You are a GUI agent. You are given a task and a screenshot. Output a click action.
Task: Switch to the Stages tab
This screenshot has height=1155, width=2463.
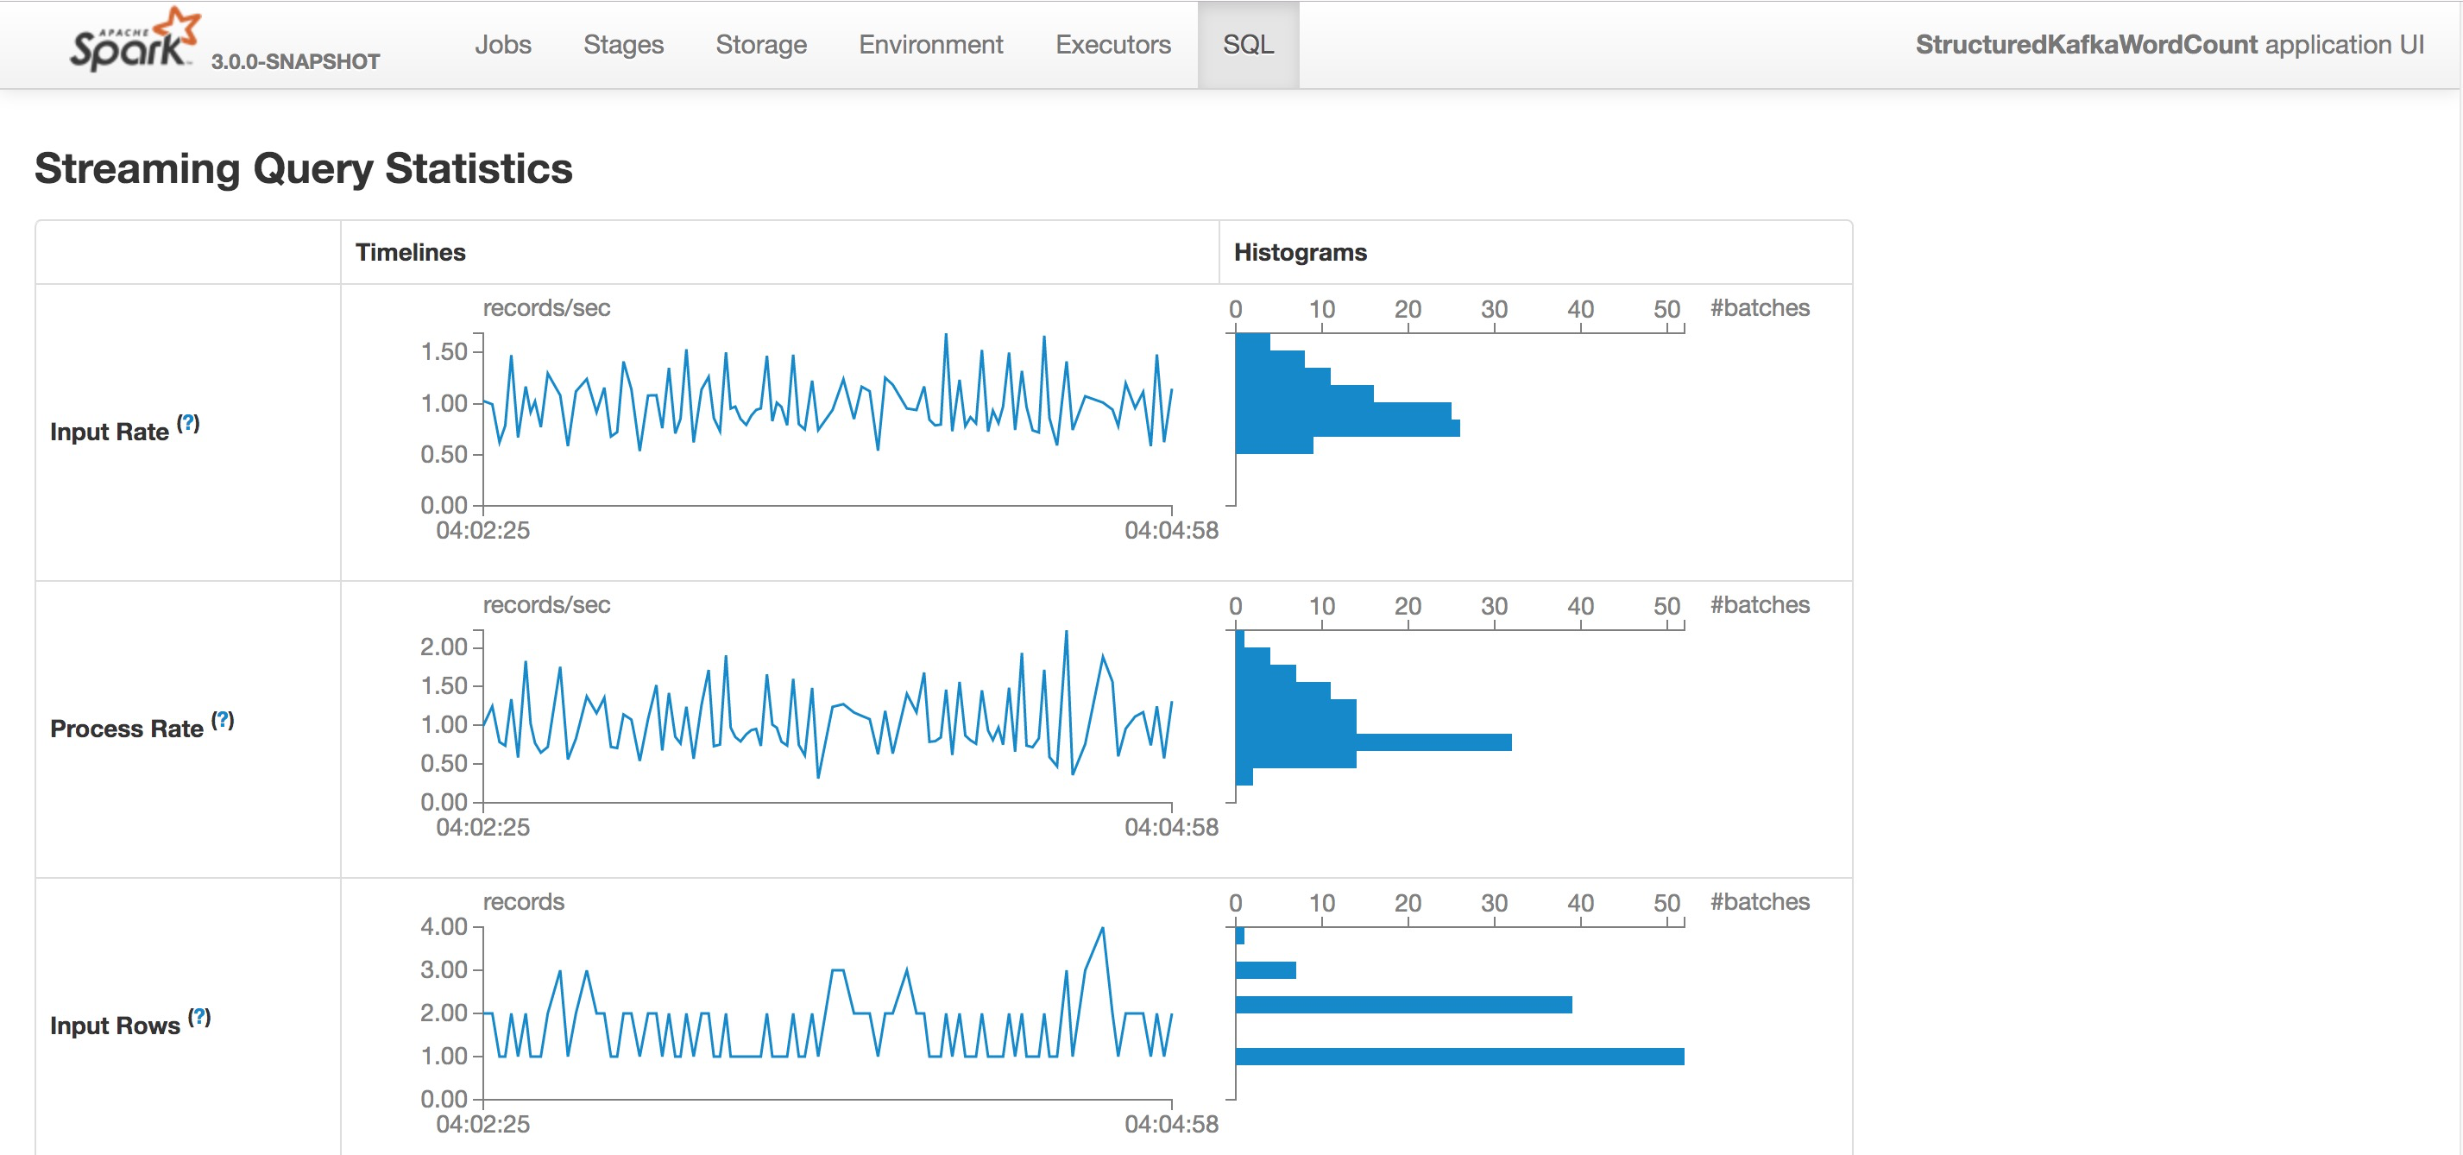(622, 45)
